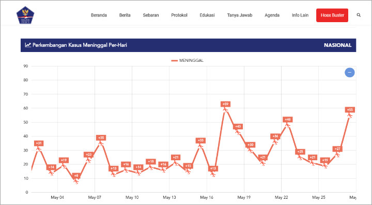The height and width of the screenshot is (205, 372).
Task: Click the +18 data point label
Action: coord(151,162)
